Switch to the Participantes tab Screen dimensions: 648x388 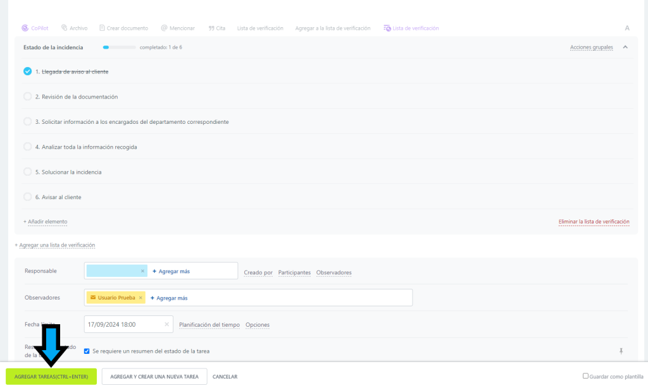(294, 272)
